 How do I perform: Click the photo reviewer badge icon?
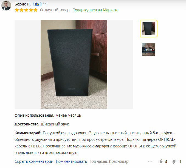point(37,4)
